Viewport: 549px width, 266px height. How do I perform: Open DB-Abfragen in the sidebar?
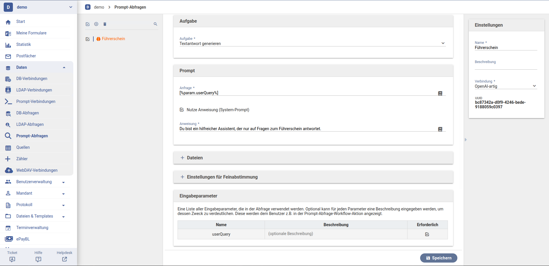27,113
